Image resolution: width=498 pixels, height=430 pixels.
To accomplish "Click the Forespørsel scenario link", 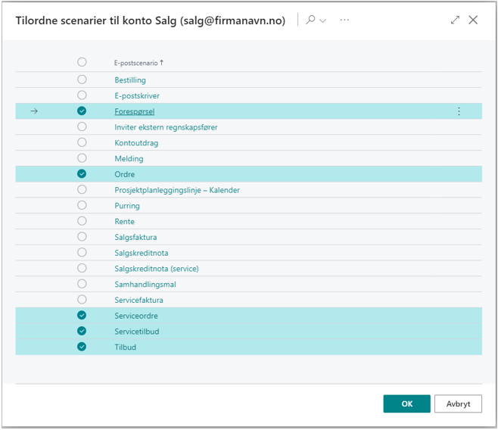I will tap(134, 111).
